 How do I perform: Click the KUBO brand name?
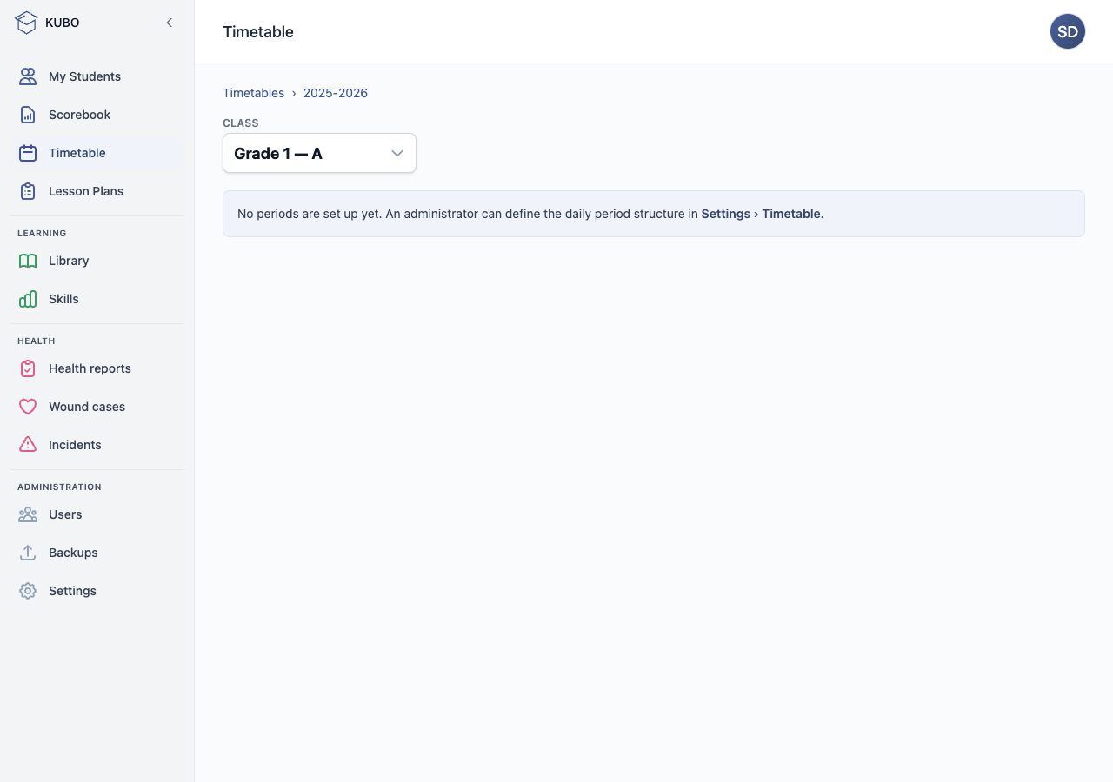coord(63,23)
